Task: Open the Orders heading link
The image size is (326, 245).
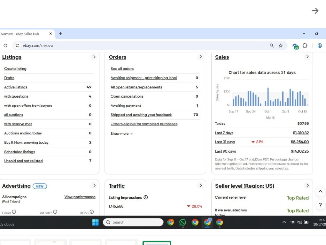Action: click(x=117, y=57)
